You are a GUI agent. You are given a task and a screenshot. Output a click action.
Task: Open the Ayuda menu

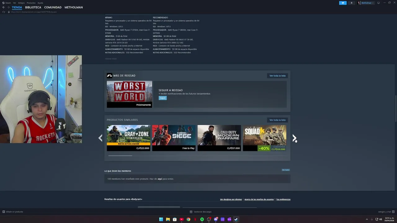pyautogui.click(x=40, y=3)
